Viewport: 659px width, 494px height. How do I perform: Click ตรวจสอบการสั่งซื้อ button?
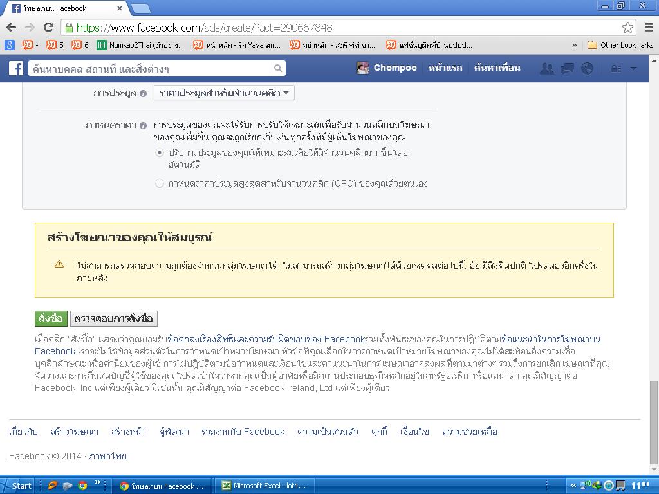click(113, 318)
